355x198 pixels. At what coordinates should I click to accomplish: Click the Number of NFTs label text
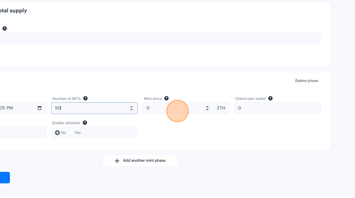(66, 99)
